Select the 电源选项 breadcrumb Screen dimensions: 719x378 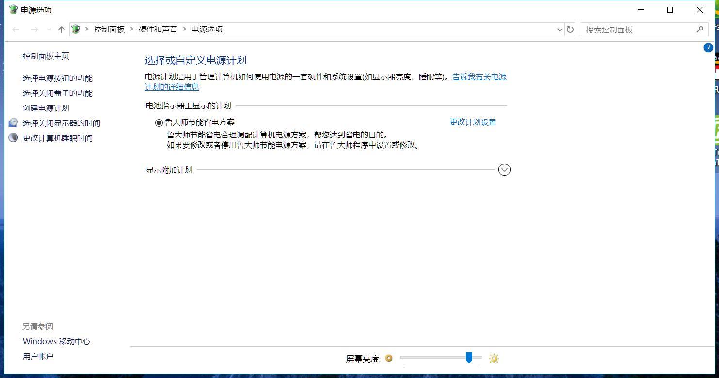click(207, 29)
